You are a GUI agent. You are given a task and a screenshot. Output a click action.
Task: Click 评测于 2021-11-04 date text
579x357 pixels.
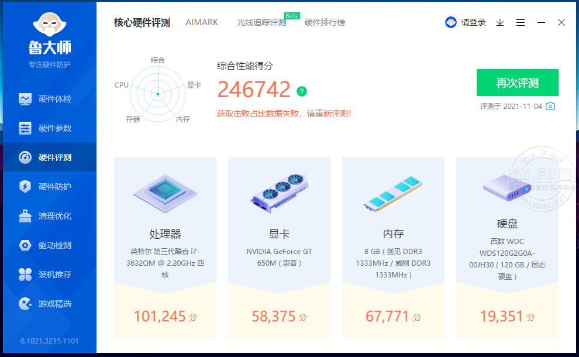tap(511, 107)
